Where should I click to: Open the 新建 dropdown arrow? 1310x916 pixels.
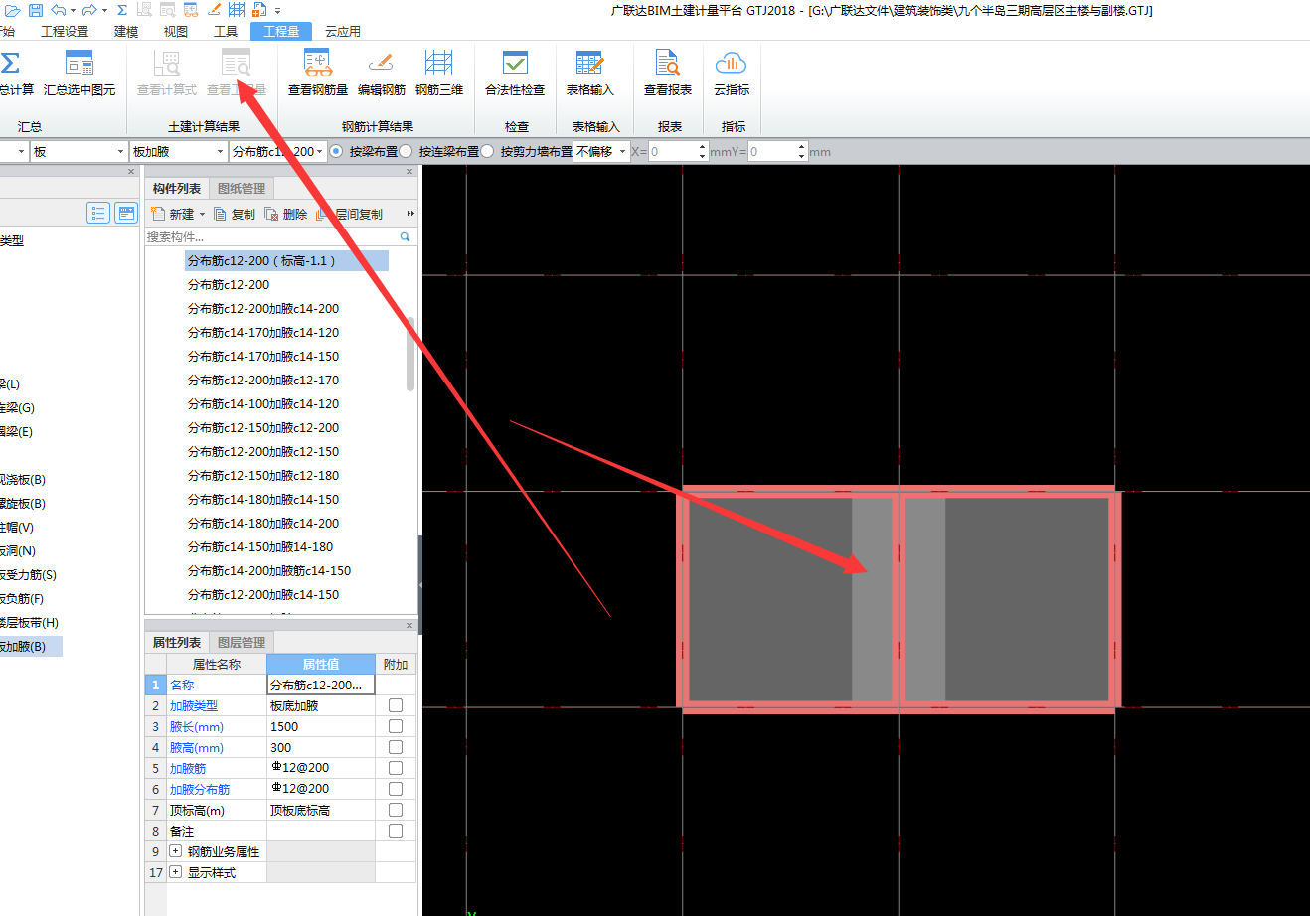click(203, 214)
